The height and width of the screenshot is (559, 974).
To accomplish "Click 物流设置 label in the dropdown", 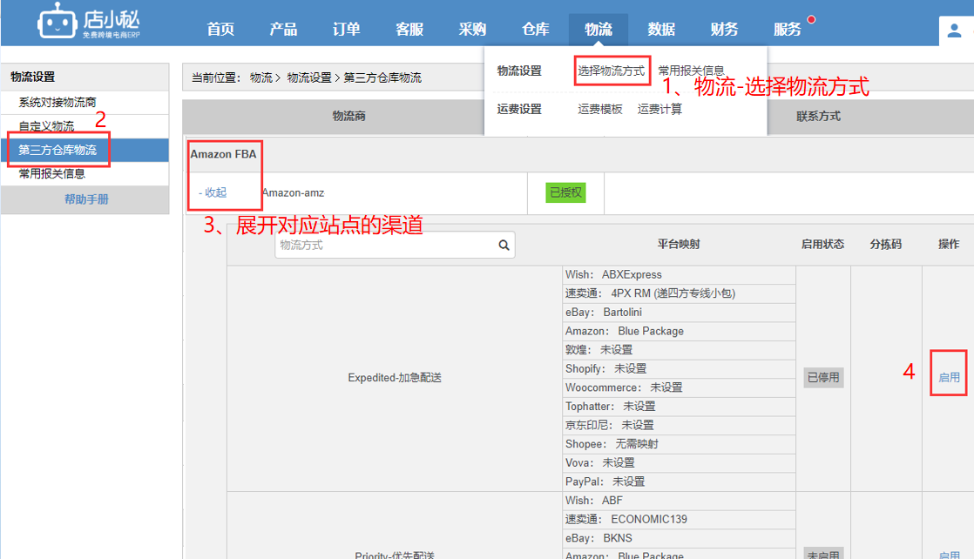I will [x=519, y=71].
